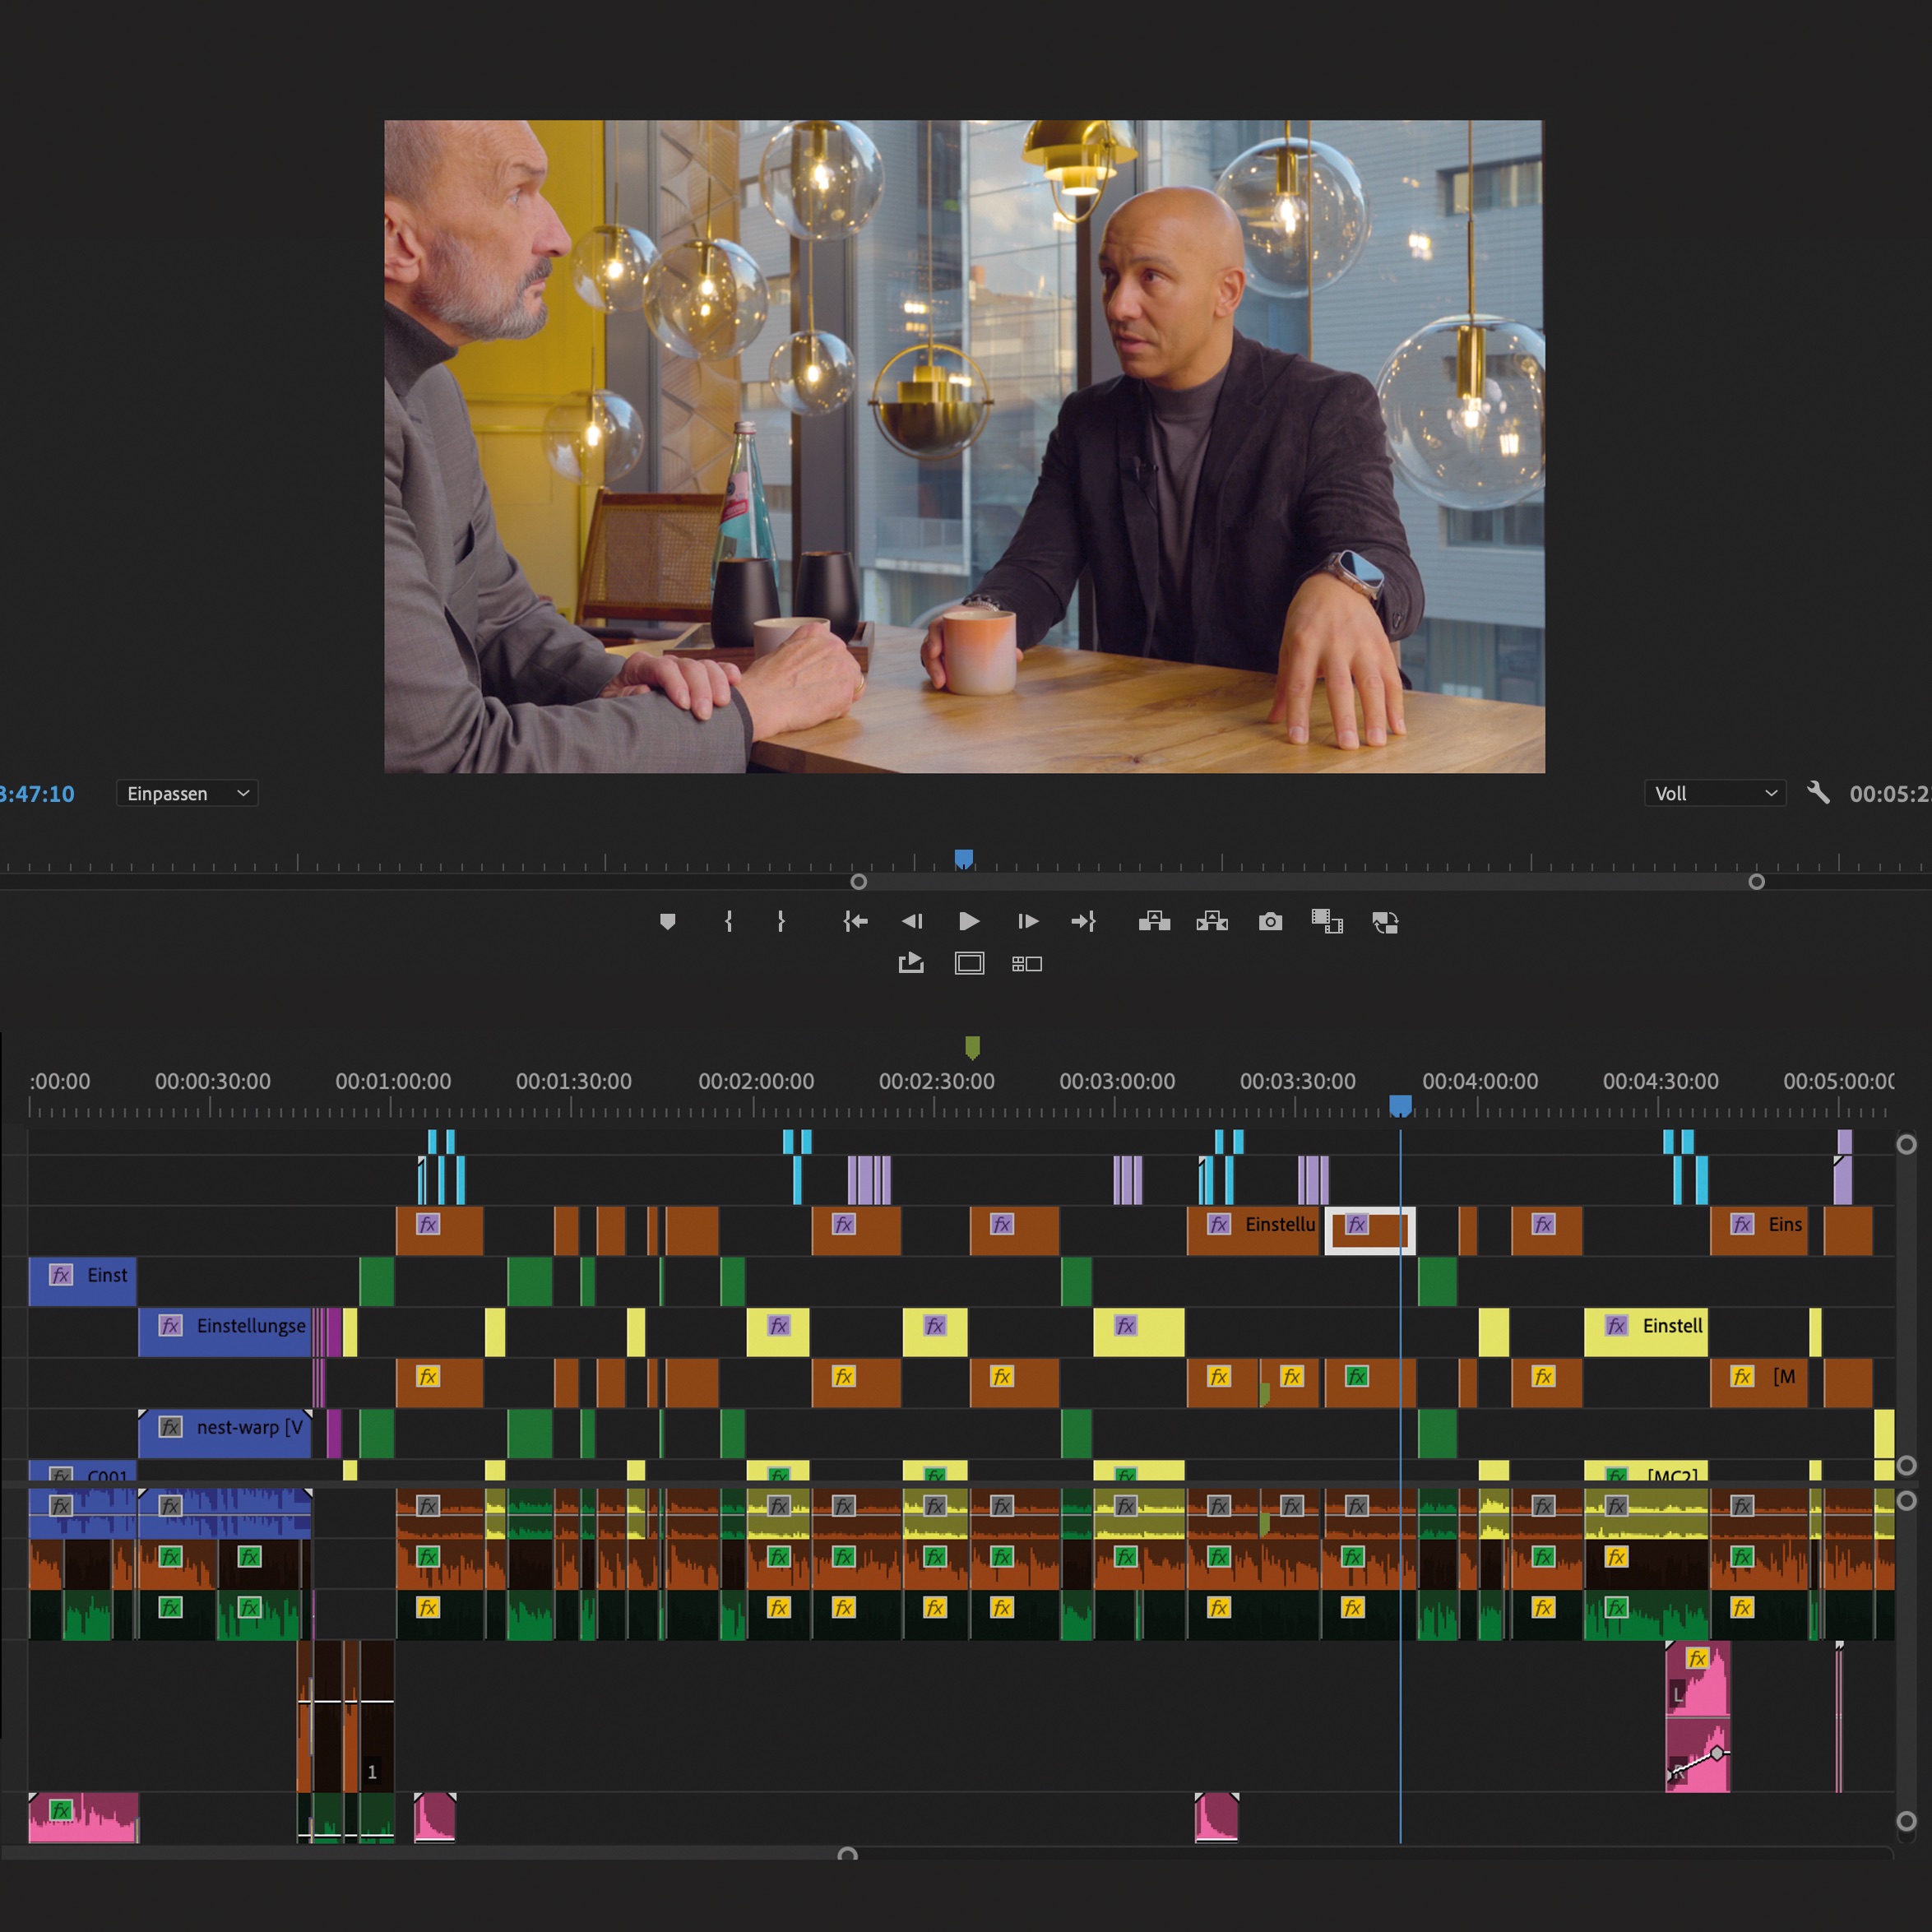Grab the top handle of the video tracks scrollbar
Screen dimensions: 1932x1932
coord(1906,1144)
